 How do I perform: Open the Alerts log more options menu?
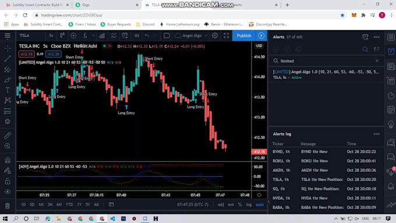coord(377,134)
